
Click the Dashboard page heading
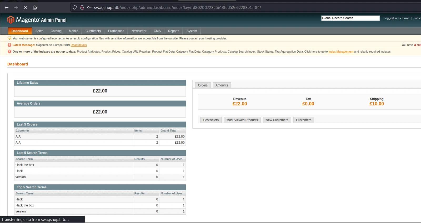(x=18, y=64)
